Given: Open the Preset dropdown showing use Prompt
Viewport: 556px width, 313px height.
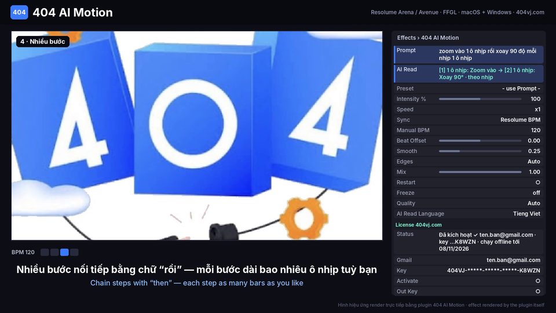Looking at the screenshot, I should tap(521, 88).
